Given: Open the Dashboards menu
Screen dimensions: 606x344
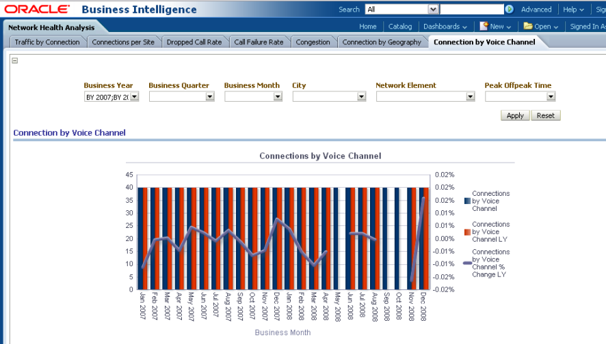Looking at the screenshot, I should tap(445, 27).
